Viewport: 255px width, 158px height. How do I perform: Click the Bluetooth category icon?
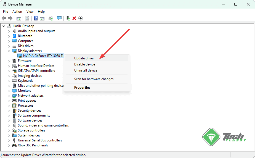point(14,36)
